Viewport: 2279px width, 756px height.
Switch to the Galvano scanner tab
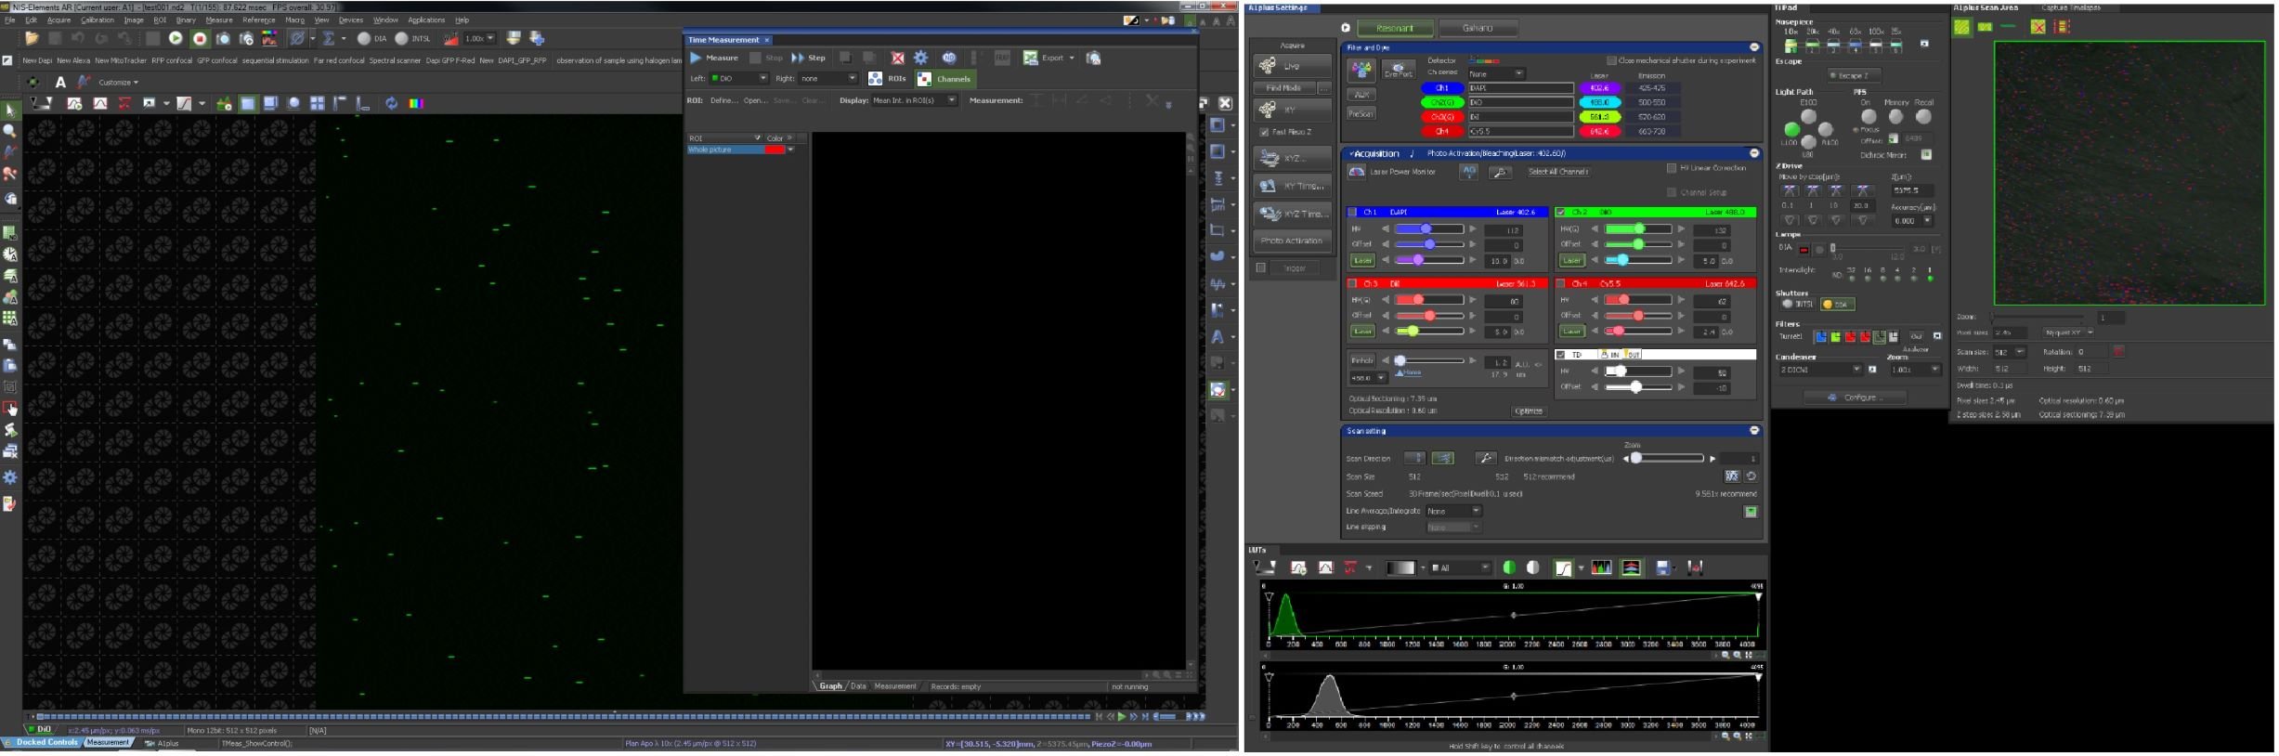click(x=1478, y=28)
